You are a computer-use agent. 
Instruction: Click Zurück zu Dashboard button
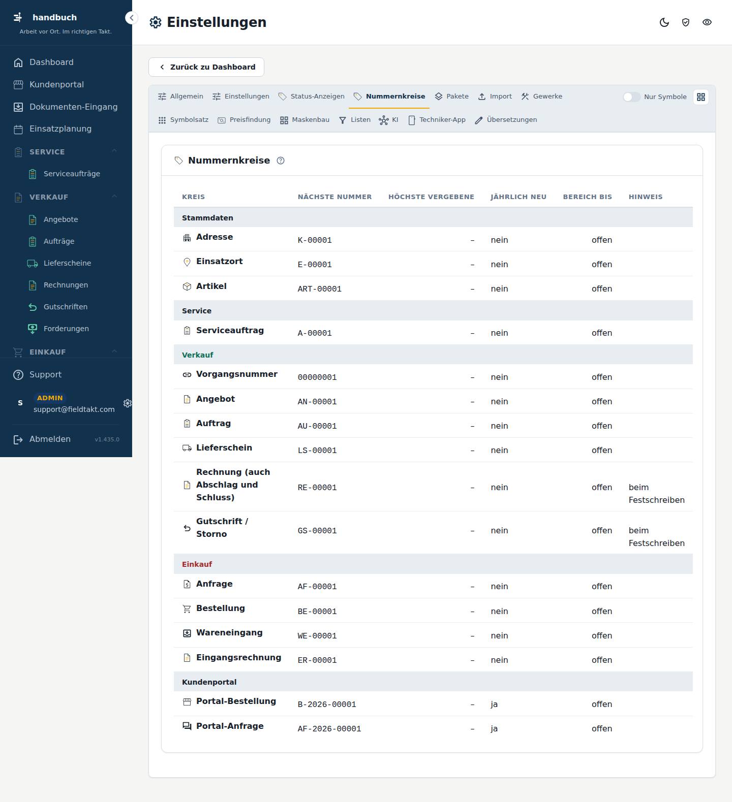tap(206, 67)
